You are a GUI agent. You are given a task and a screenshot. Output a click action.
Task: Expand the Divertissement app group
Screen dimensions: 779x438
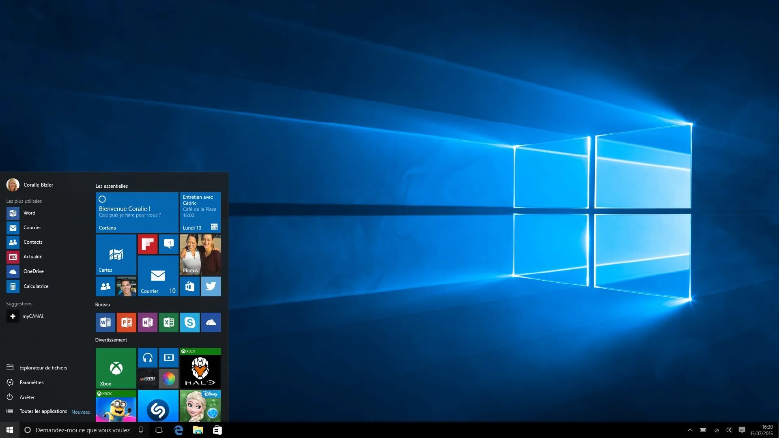tap(111, 339)
